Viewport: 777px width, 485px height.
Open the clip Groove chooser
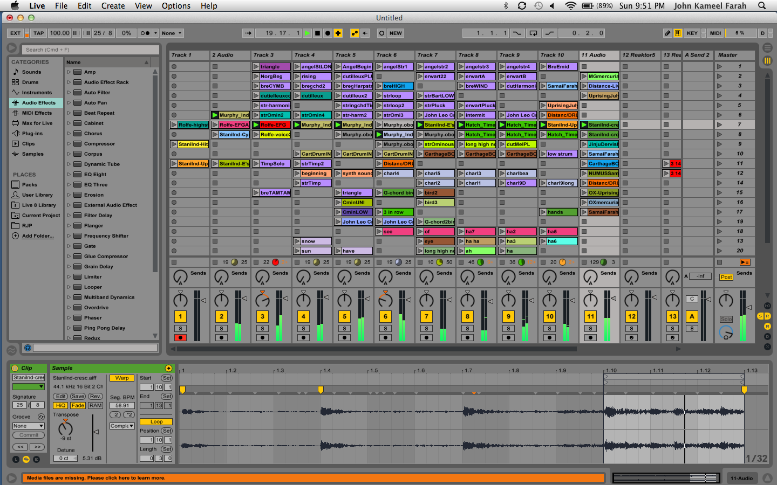(29, 426)
